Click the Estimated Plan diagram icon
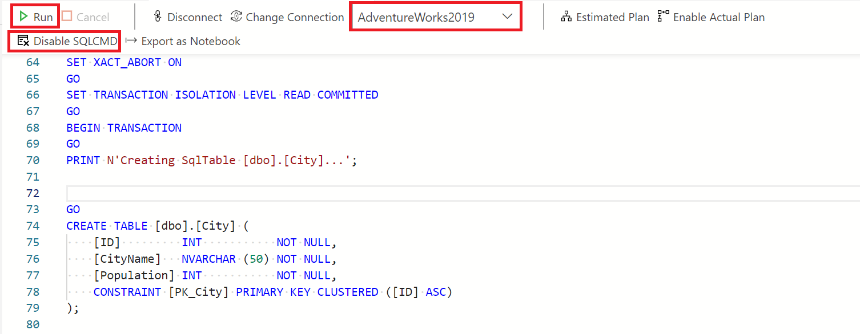 (x=566, y=17)
